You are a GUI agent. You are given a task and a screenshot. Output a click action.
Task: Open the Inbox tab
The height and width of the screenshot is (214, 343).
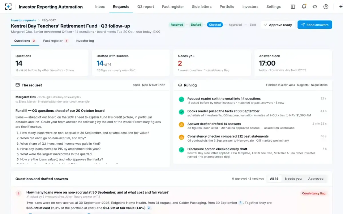point(100,7)
